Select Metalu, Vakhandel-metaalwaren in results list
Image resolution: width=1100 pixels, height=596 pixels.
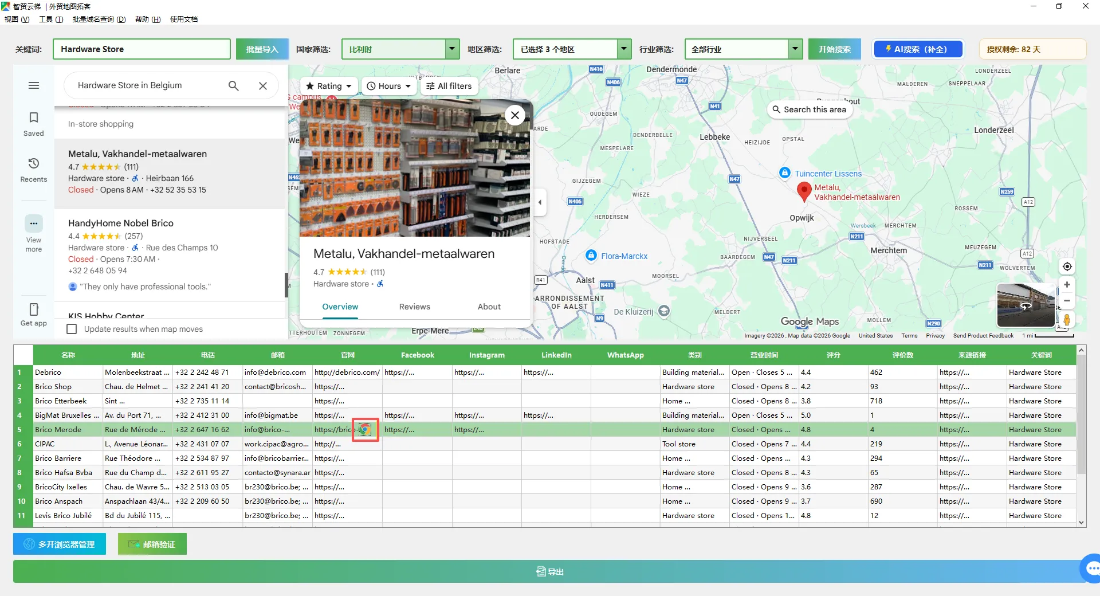(170, 173)
